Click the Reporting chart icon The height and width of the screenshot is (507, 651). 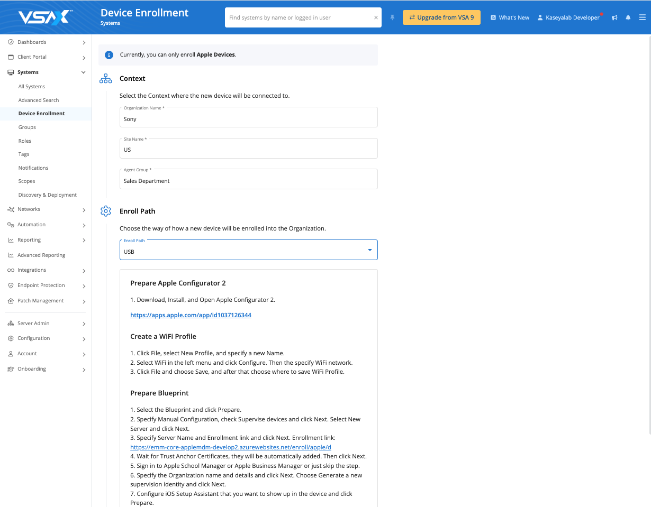coord(11,240)
